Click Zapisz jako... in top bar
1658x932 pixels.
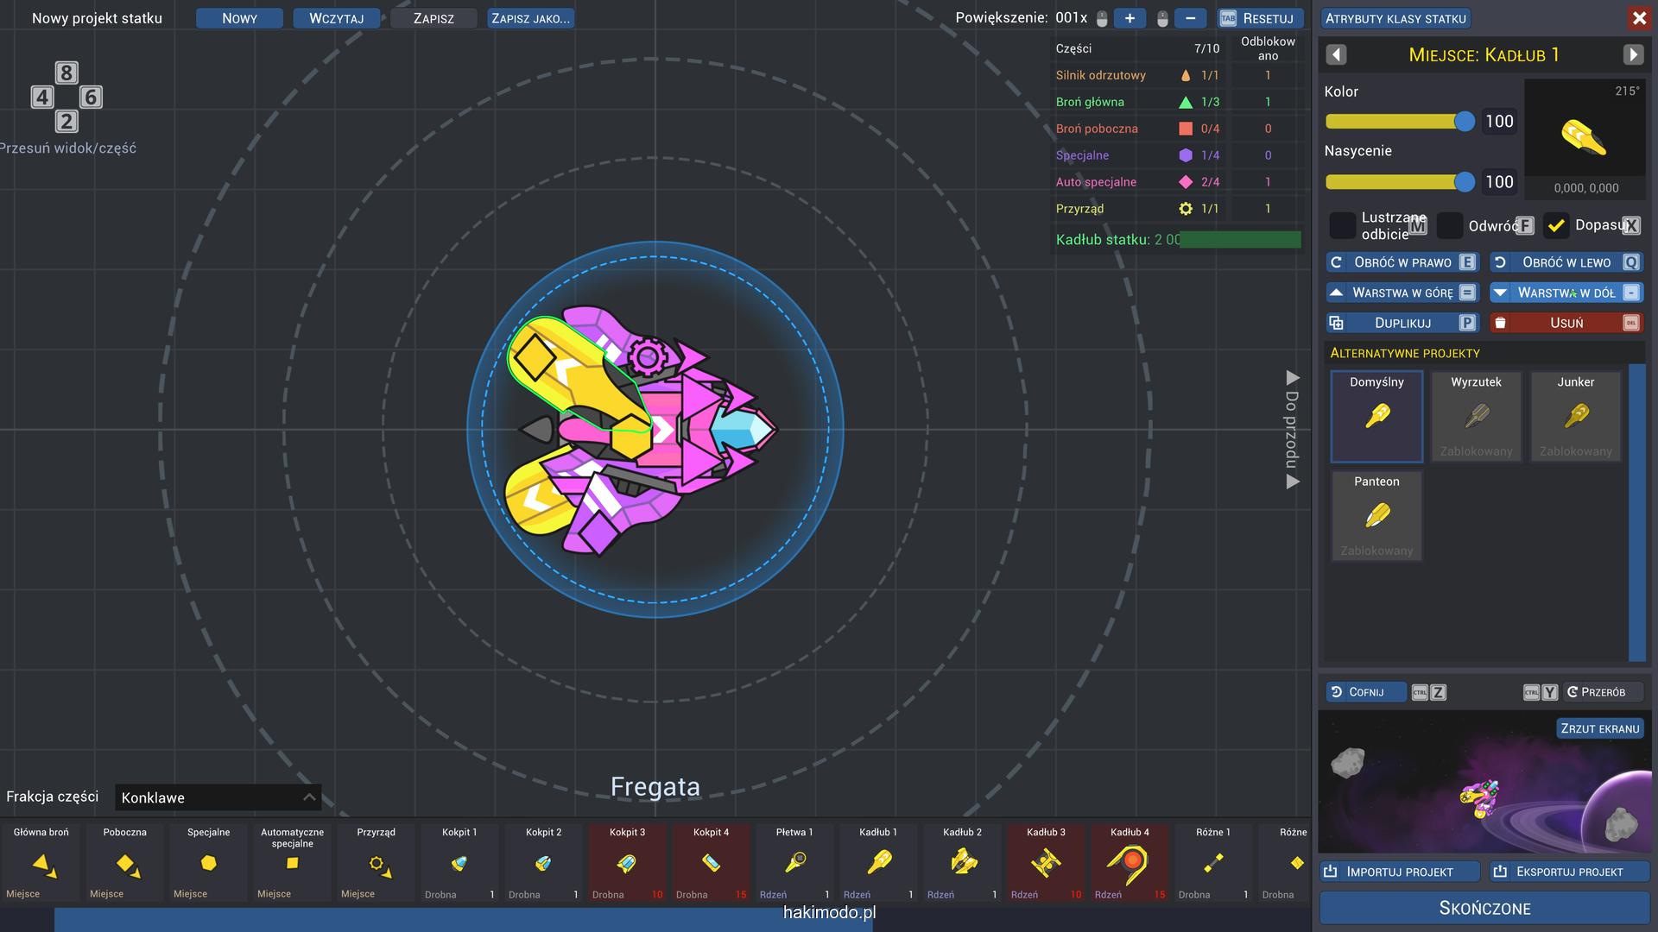click(530, 18)
